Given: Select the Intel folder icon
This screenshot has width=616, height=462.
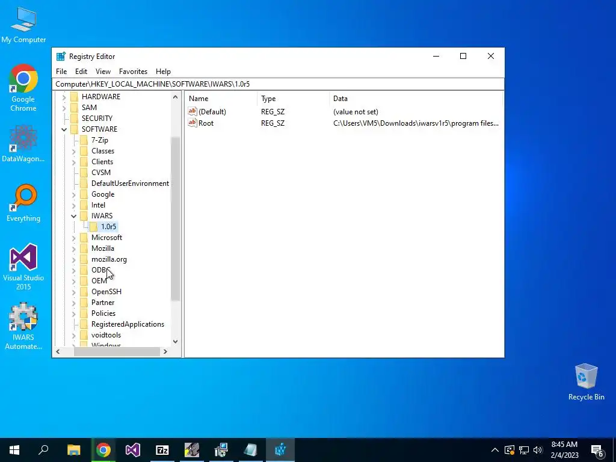Looking at the screenshot, I should pos(84,205).
